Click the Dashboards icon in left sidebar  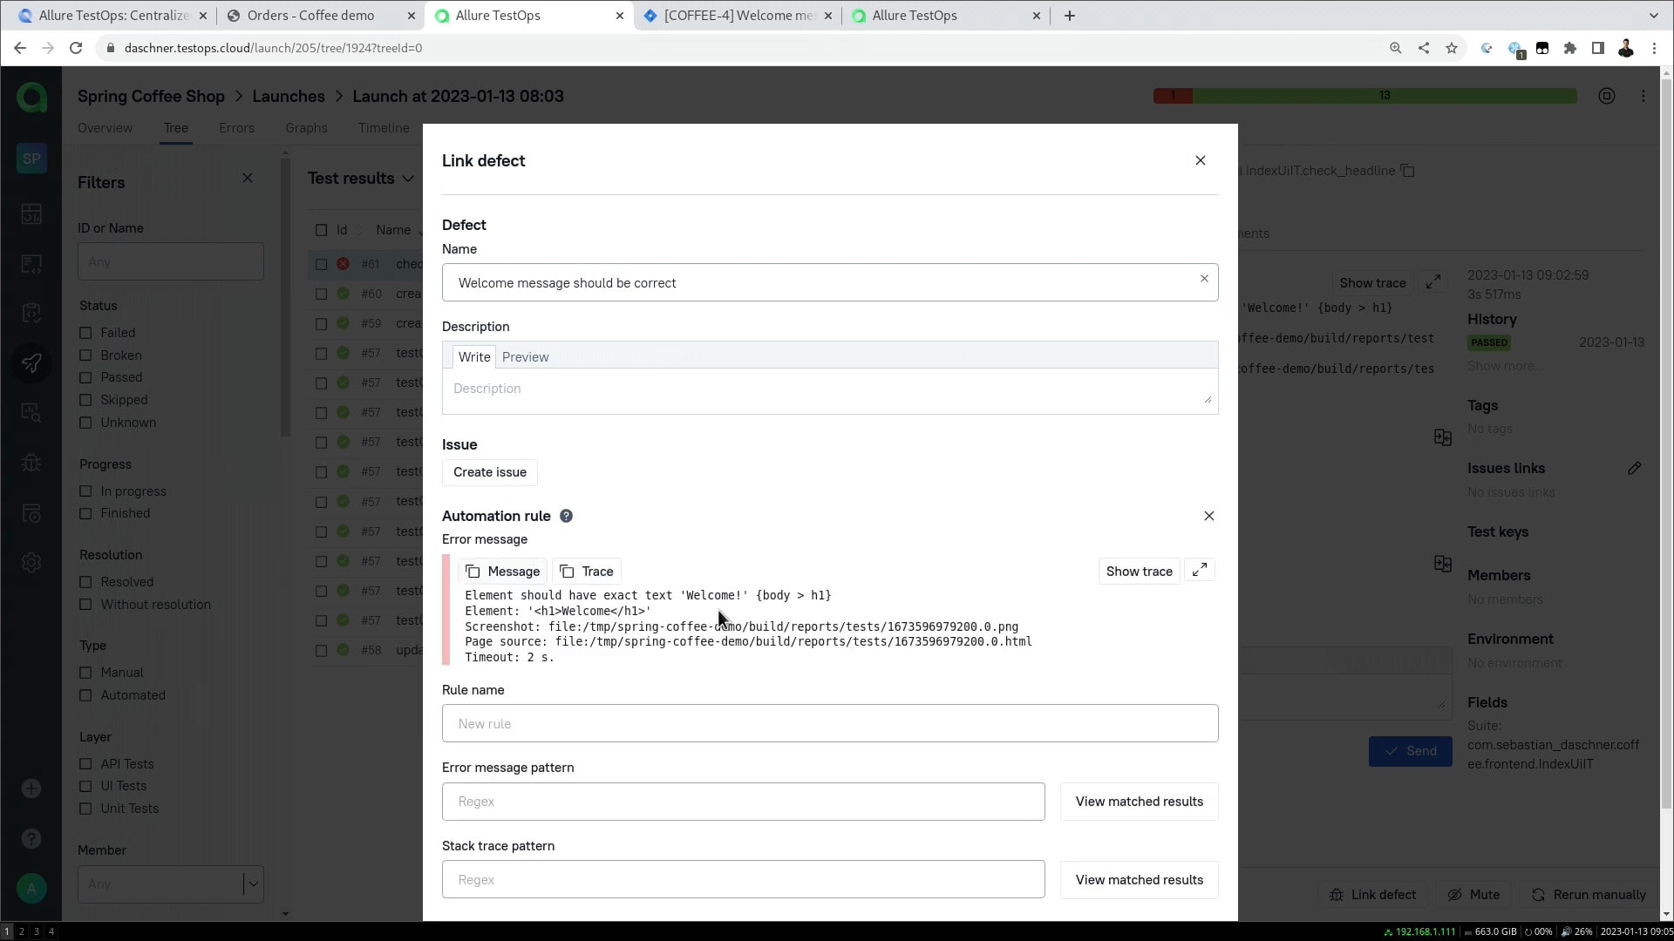31,213
